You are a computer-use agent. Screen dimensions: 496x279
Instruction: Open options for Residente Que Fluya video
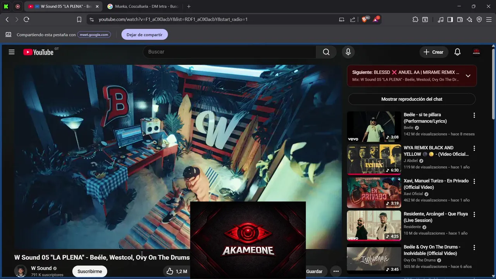click(474, 214)
